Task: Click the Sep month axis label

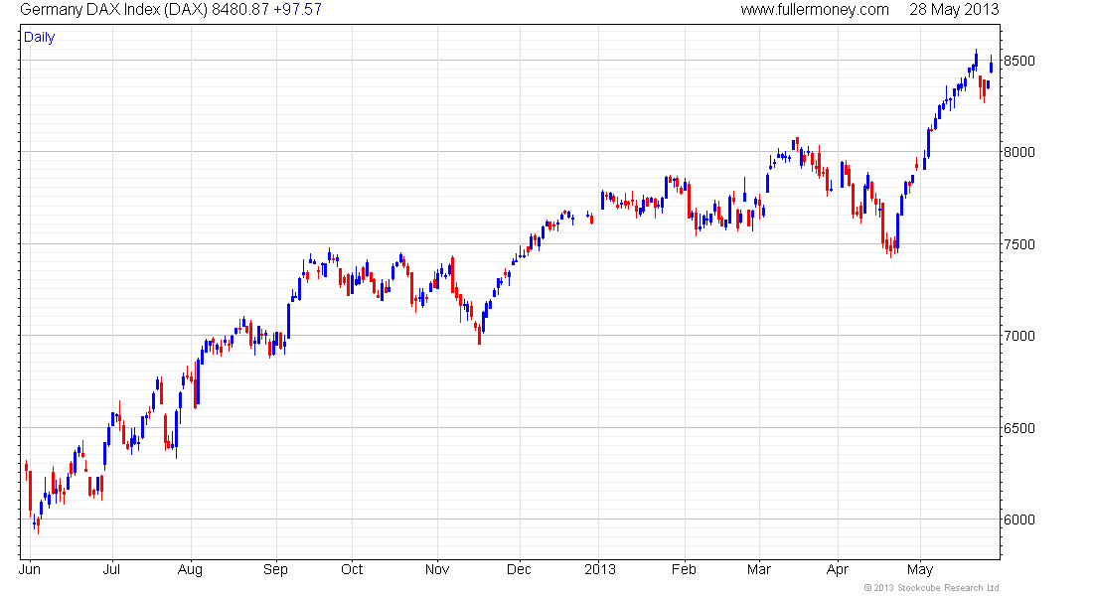Action: click(275, 570)
